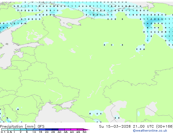Screen dimensions: 173x133
Task: Click the legend label '45'
Action: point(78,132)
